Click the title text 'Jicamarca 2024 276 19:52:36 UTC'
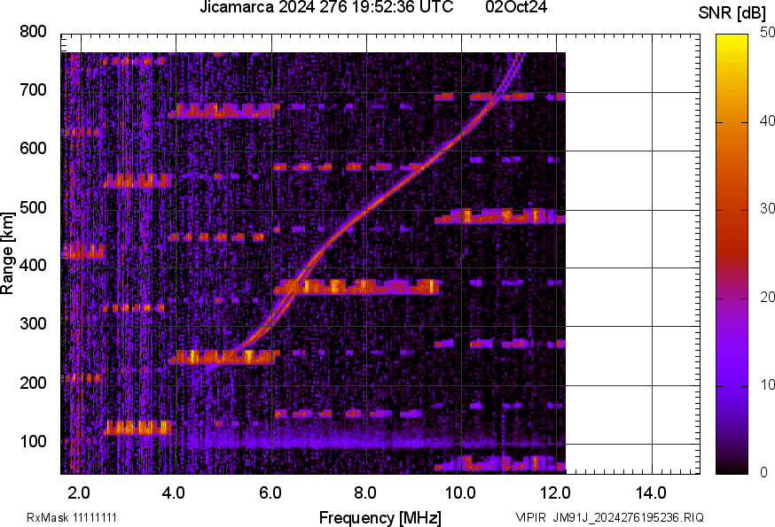Image resolution: width=775 pixels, height=527 pixels. tap(326, 7)
